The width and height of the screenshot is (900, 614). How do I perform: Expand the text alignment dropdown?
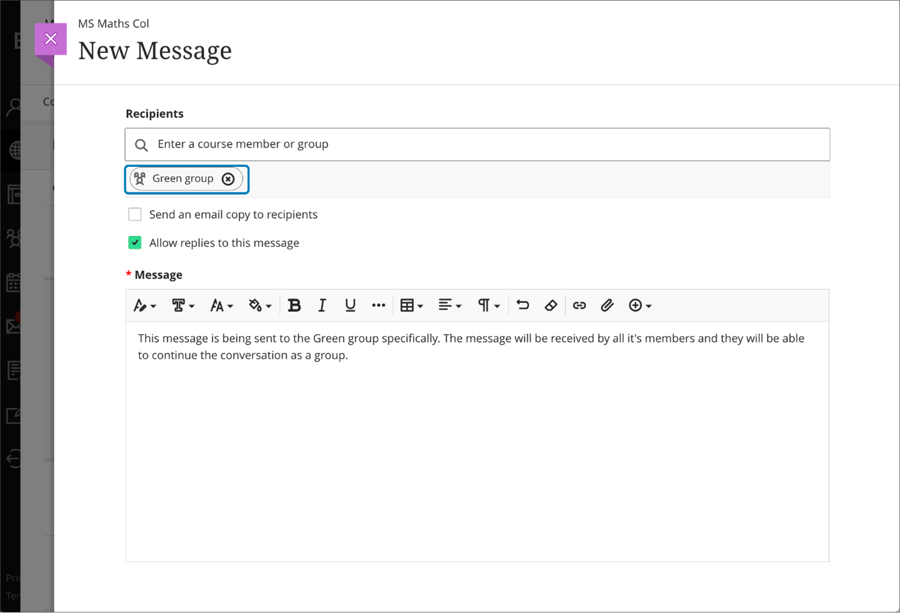(449, 306)
